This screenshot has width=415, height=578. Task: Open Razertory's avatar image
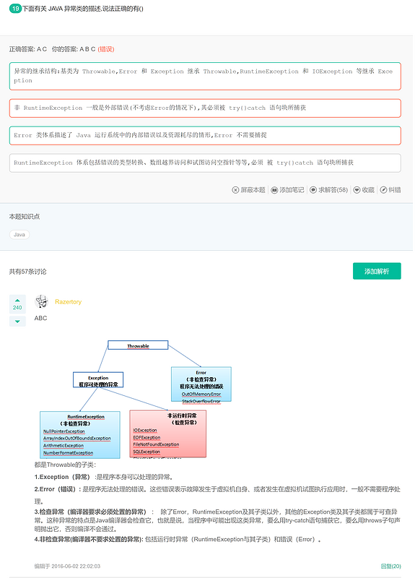tap(42, 302)
